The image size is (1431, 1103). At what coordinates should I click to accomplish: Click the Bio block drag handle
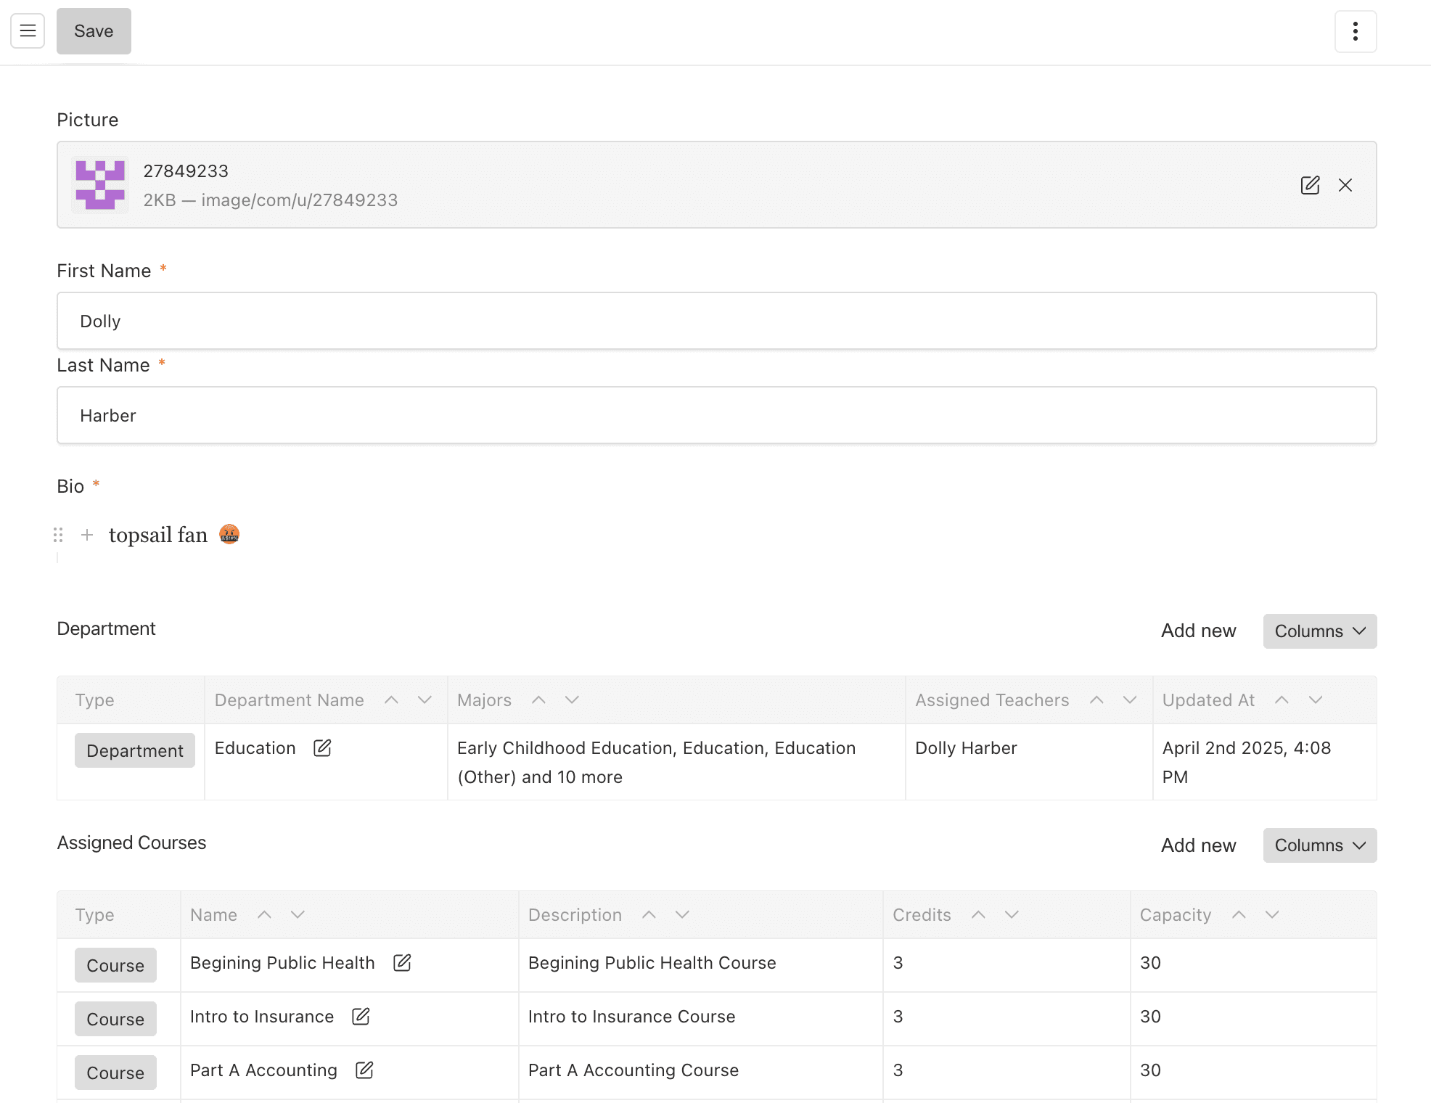tap(58, 535)
